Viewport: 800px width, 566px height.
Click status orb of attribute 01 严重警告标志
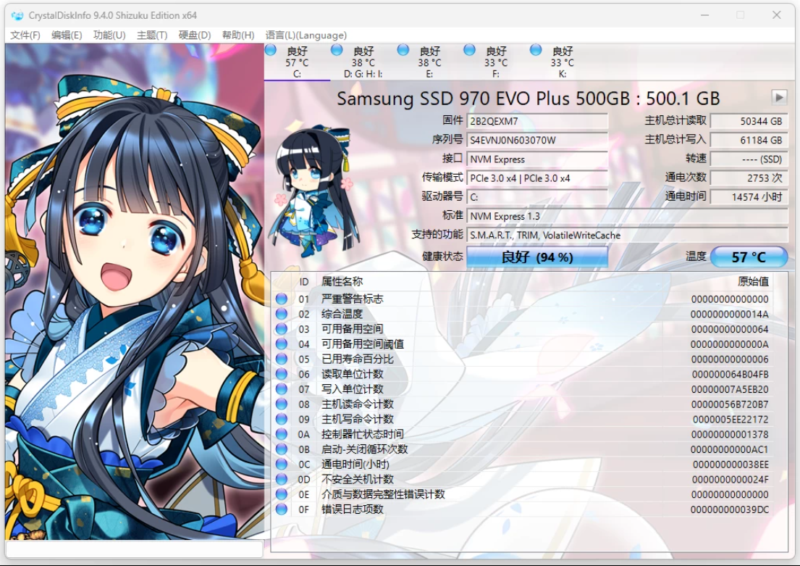pos(281,299)
